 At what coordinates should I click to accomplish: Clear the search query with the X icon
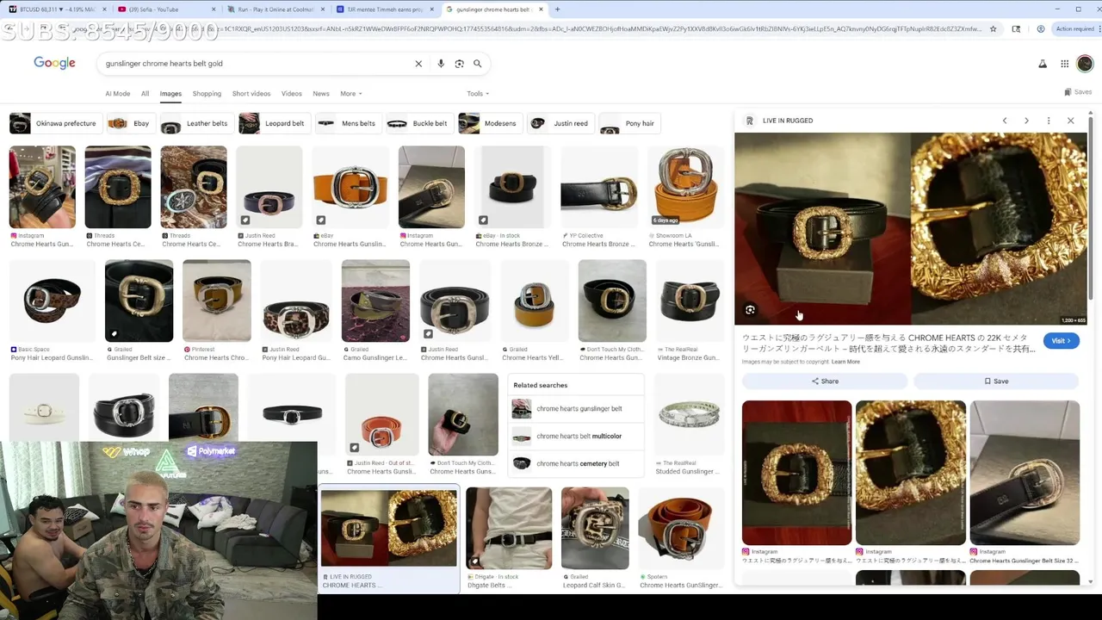tap(418, 64)
